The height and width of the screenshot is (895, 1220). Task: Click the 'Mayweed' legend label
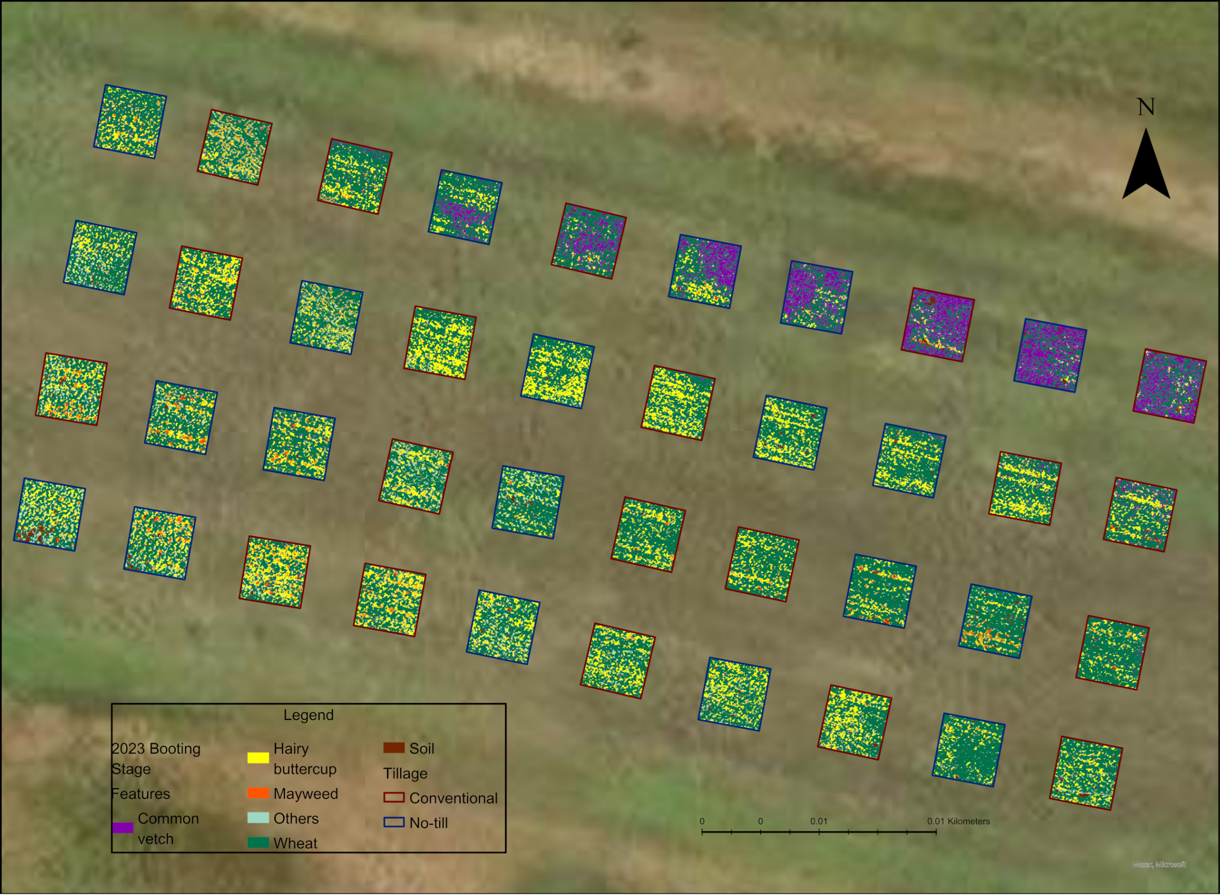click(306, 794)
